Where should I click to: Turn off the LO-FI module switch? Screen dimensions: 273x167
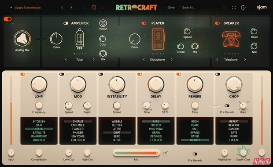pos(23,74)
